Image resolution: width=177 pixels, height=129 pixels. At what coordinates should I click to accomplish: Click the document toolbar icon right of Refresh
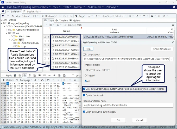coord(164,16)
